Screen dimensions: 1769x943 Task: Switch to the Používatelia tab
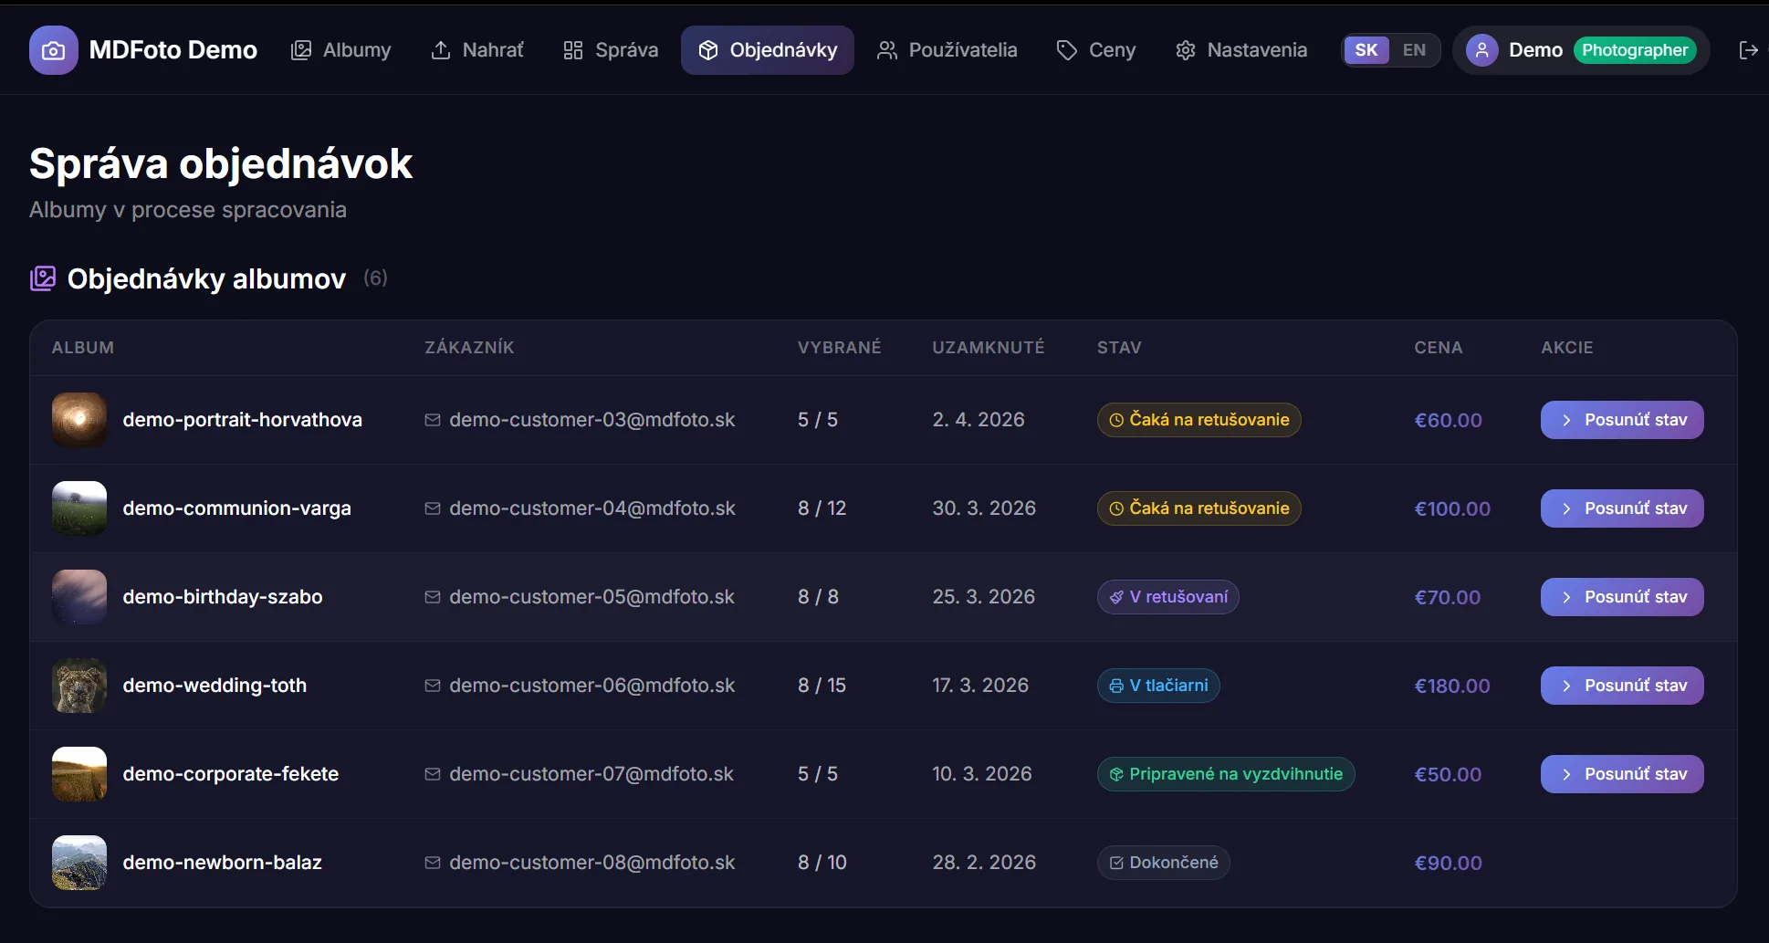(947, 50)
